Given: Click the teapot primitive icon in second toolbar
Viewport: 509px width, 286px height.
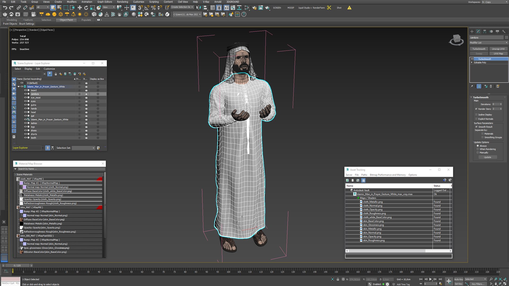Looking at the screenshot, I should pos(5,14).
